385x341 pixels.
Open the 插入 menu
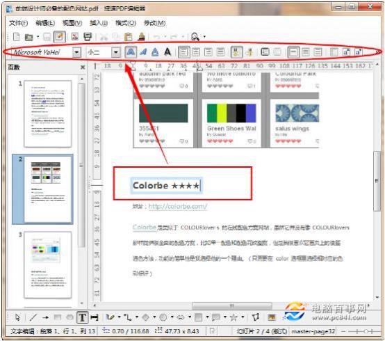pyautogui.click(x=99, y=23)
